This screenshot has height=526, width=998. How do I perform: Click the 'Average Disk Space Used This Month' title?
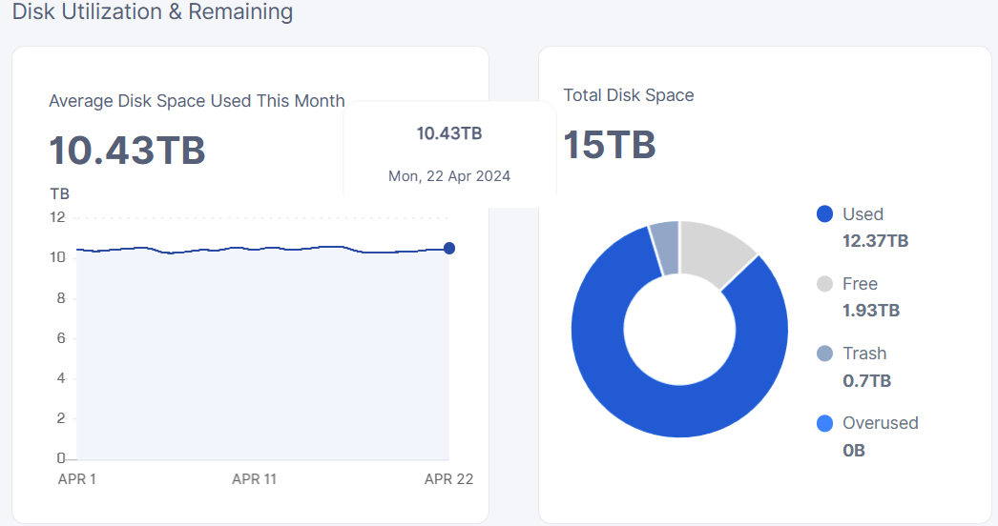click(197, 101)
